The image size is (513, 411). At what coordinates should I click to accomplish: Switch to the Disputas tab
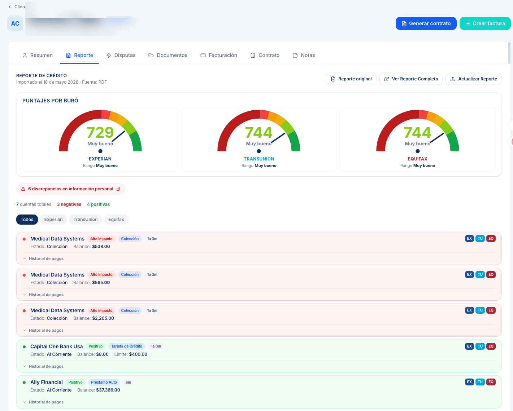pos(121,55)
